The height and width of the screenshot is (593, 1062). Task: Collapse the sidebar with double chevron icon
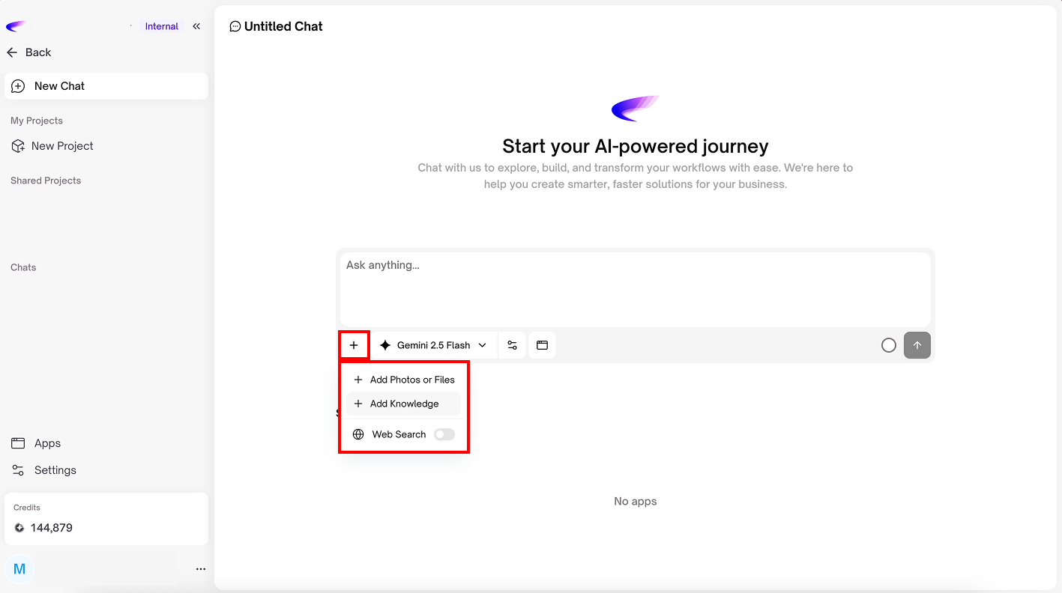pyautogui.click(x=196, y=26)
